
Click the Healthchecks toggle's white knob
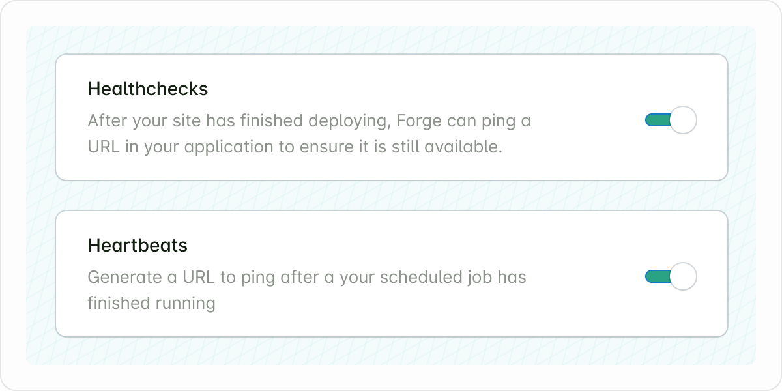click(x=683, y=121)
